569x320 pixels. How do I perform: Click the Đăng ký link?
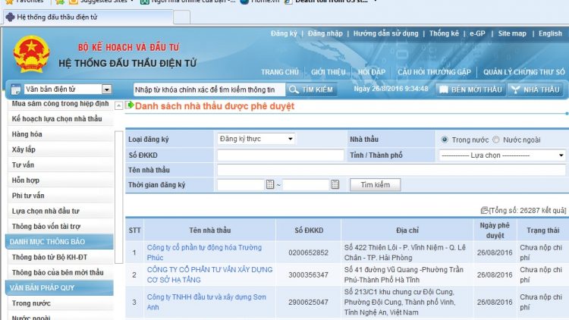click(x=284, y=33)
